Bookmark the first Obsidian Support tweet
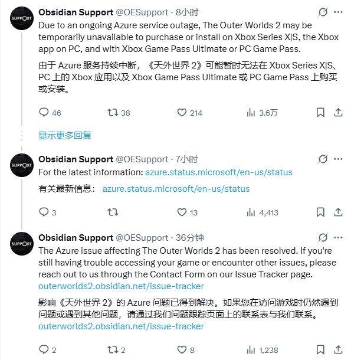 (320, 113)
